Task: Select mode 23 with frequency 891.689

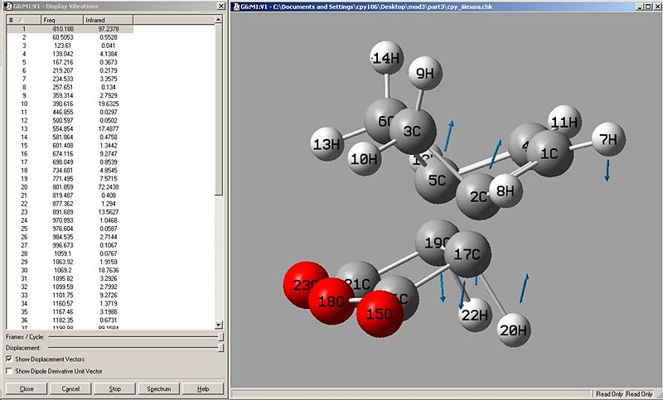Action: click(x=70, y=212)
